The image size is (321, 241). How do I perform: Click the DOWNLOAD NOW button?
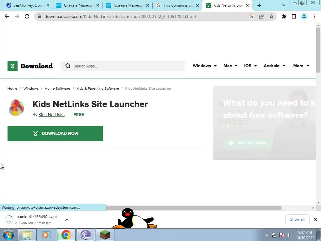(x=55, y=134)
